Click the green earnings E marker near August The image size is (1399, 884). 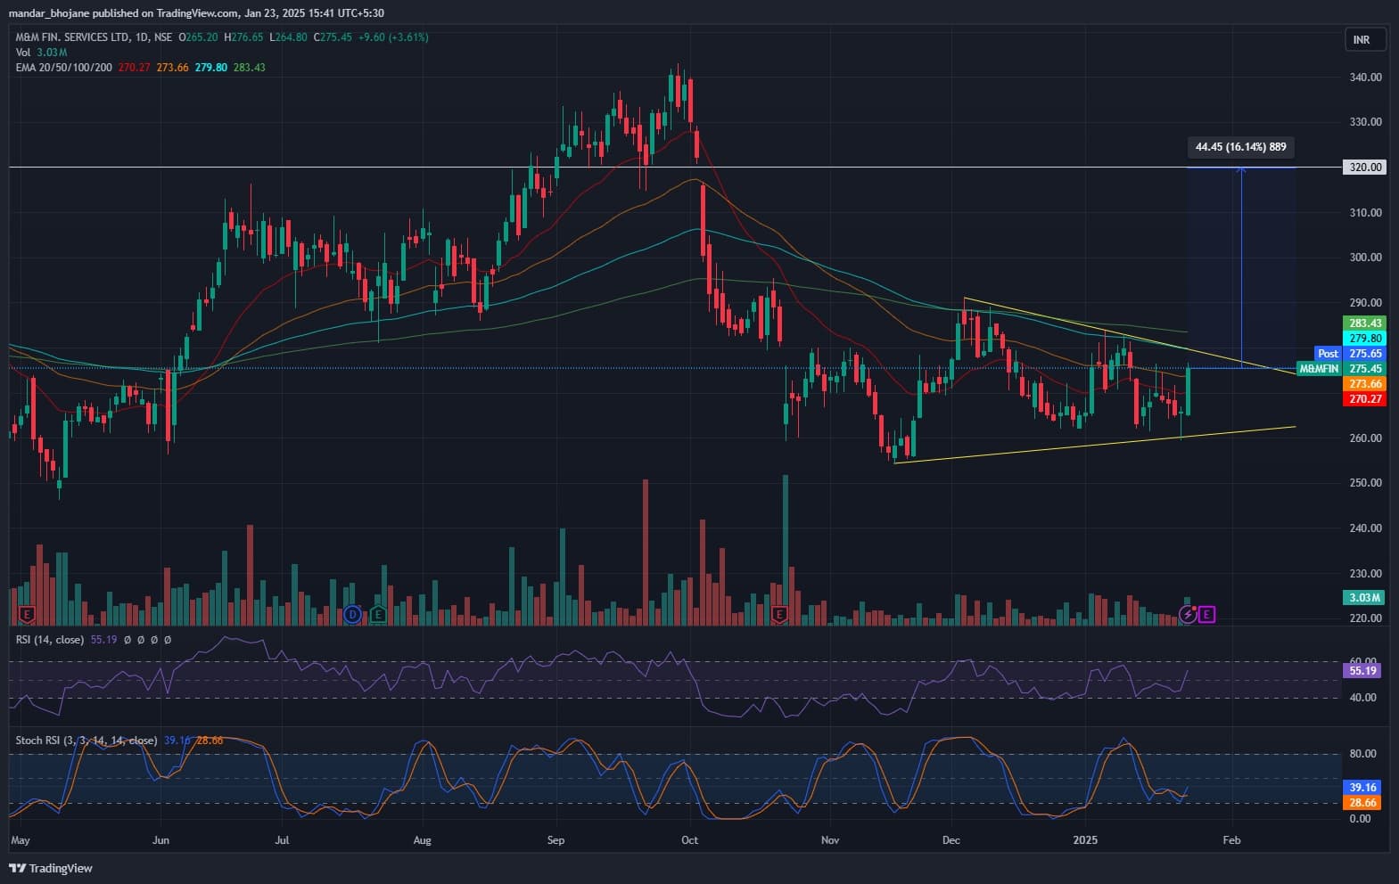(378, 615)
